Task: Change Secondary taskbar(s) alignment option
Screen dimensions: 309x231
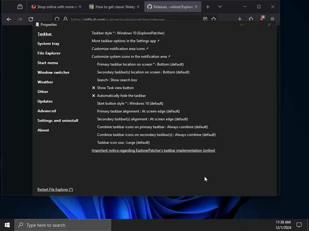Action: point(142,119)
